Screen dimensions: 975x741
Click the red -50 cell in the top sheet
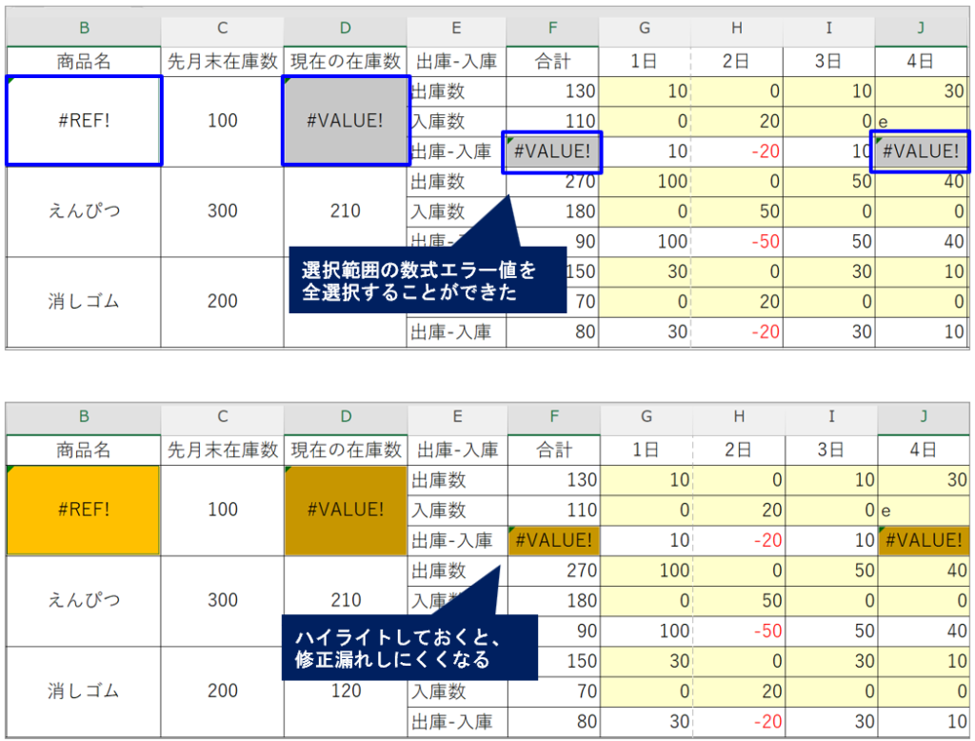point(739,242)
